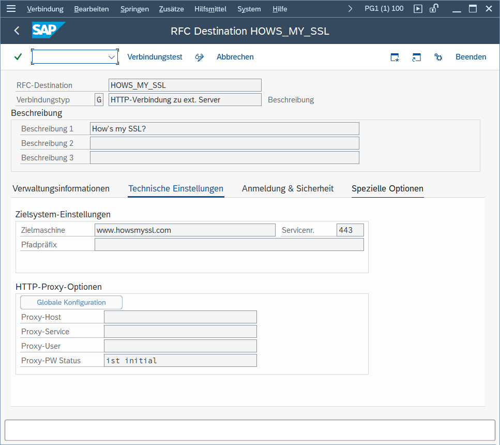Open the hamburger menu icon
The image size is (500, 445).
coord(11,9)
